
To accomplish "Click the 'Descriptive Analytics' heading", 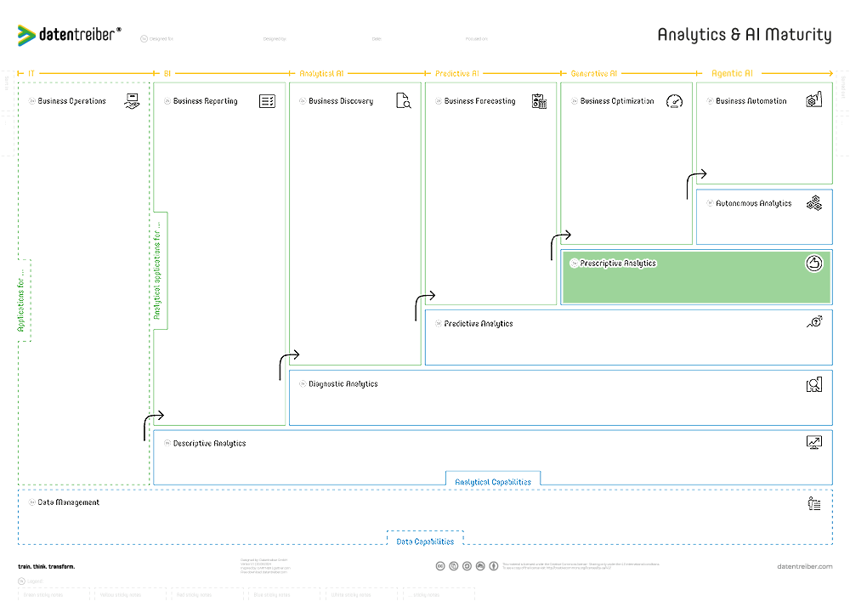I will [x=209, y=443].
